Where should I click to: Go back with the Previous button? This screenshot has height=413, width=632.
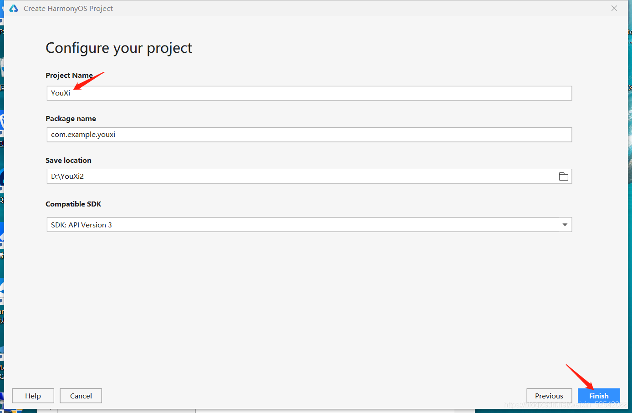pyautogui.click(x=549, y=396)
